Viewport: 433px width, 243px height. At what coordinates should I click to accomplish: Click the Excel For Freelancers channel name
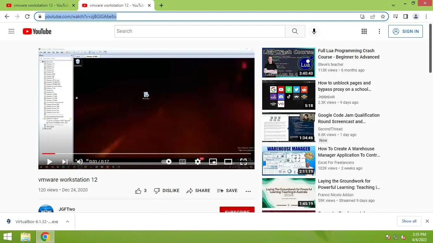click(x=336, y=163)
